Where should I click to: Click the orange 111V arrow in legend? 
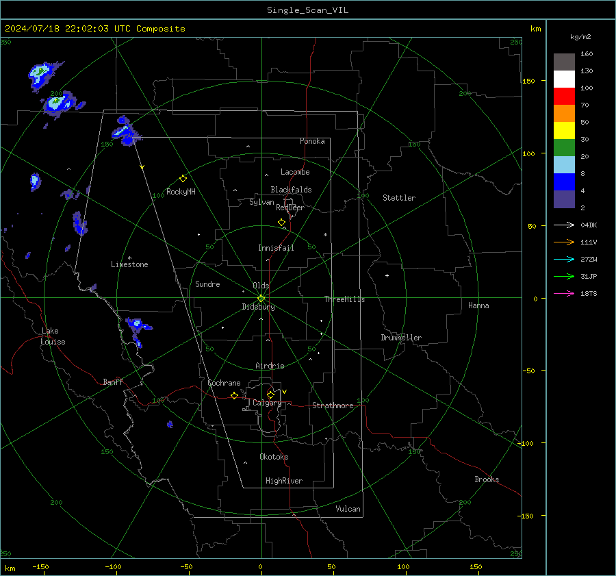click(x=564, y=242)
